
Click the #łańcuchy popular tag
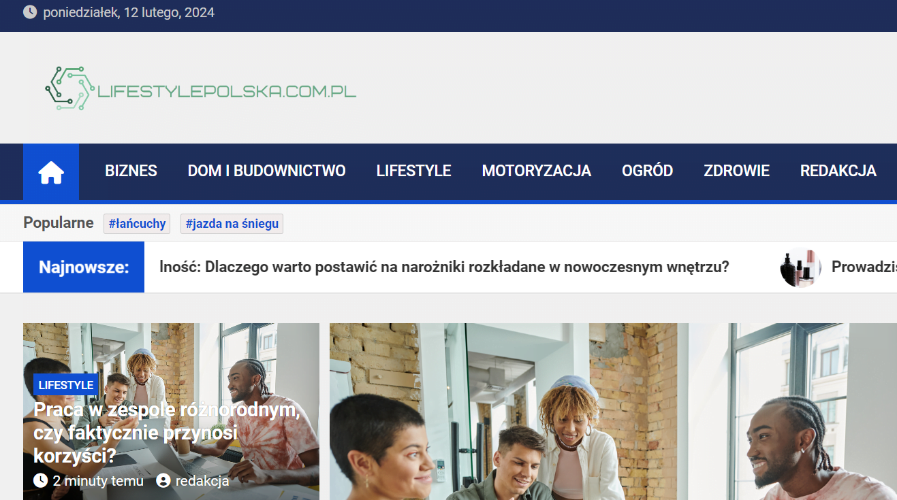pos(137,223)
